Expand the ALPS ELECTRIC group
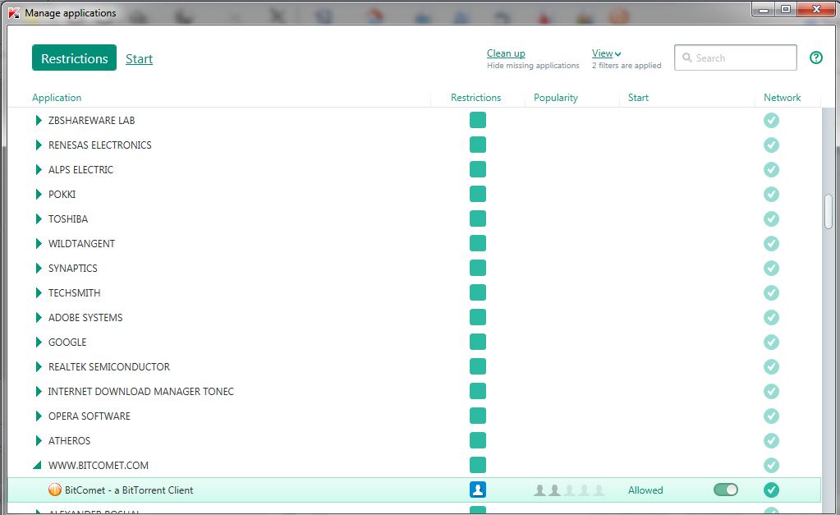This screenshot has height=515, width=840. pos(39,169)
